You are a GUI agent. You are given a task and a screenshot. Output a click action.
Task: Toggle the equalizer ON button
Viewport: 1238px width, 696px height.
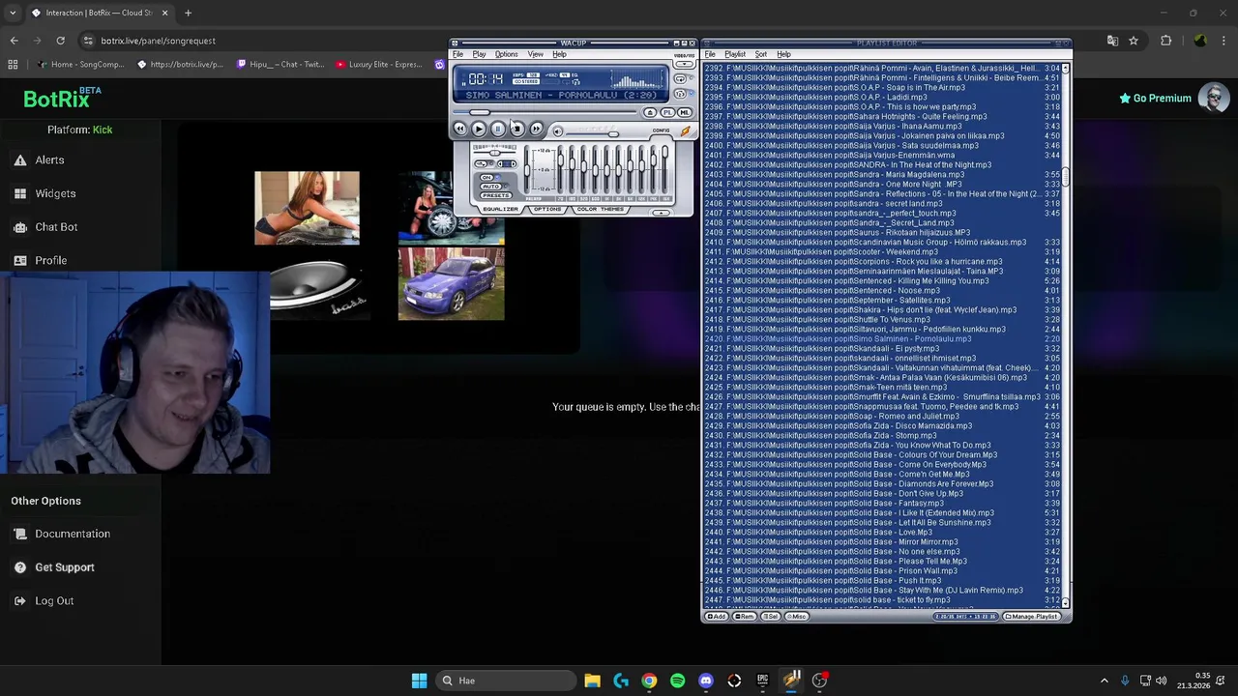pyautogui.click(x=486, y=177)
